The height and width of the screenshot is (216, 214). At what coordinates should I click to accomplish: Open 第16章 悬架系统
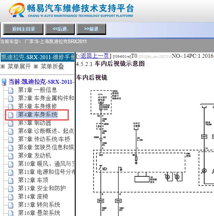pos(39,213)
